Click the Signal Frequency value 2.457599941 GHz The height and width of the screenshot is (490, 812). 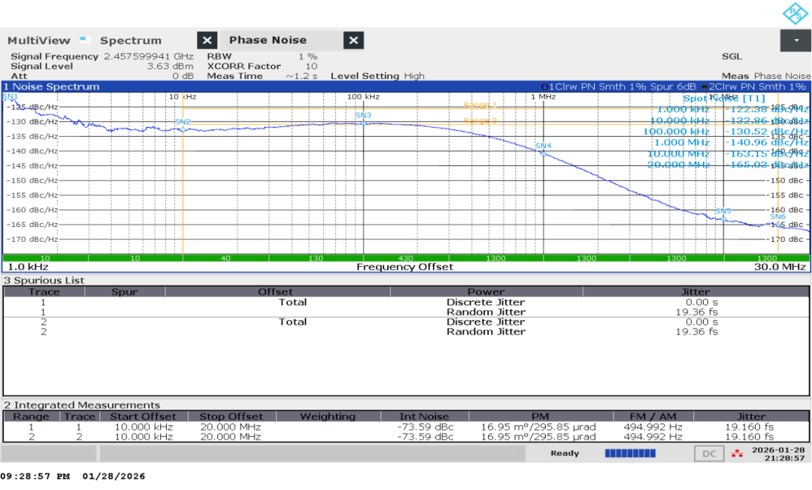coord(149,56)
